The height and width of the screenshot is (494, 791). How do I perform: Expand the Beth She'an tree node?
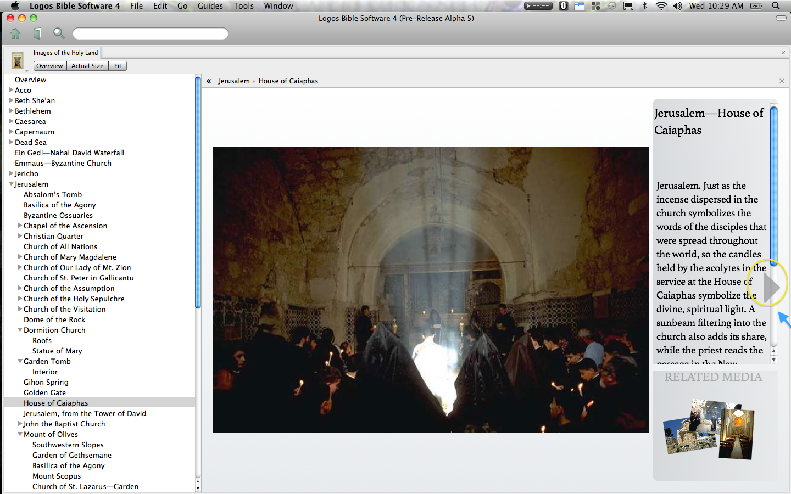pyautogui.click(x=11, y=100)
